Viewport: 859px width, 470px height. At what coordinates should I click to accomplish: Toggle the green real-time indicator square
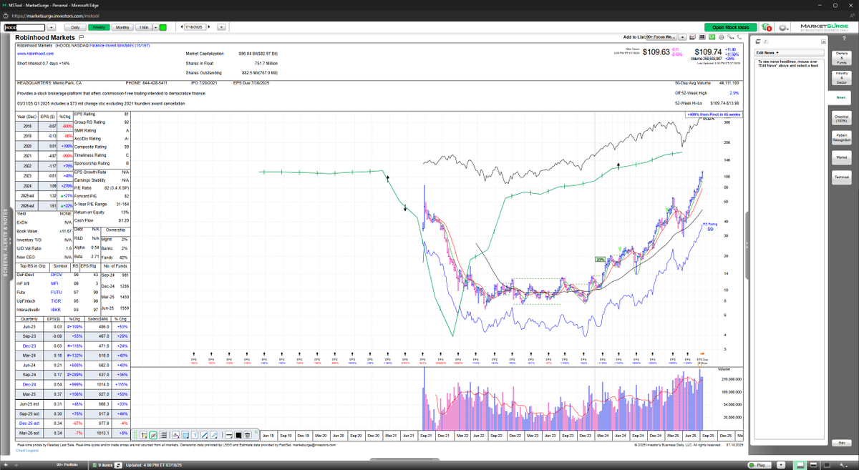[x=162, y=27]
